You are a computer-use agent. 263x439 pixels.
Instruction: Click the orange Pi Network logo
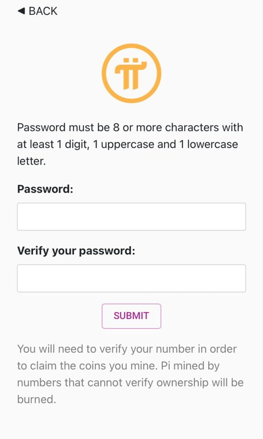[131, 73]
